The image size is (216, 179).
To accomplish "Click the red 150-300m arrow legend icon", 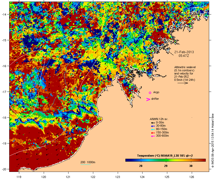I will point(153,133).
